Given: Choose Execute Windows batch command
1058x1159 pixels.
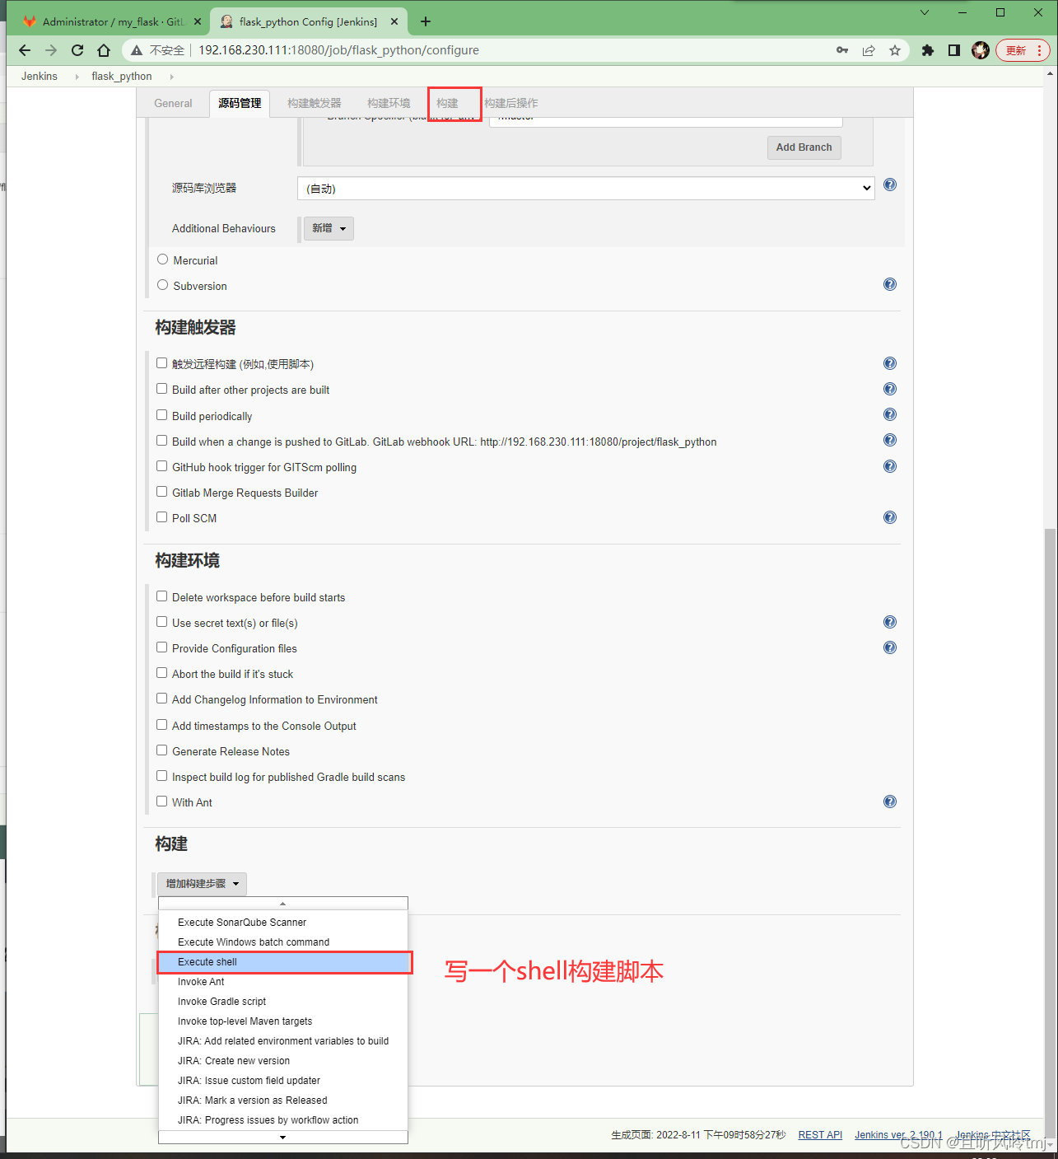Looking at the screenshot, I should 284,942.
